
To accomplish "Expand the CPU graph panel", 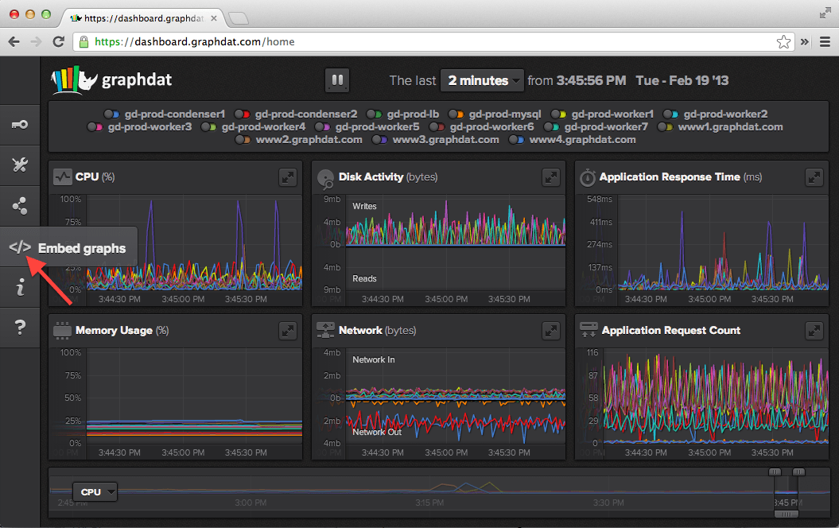I will coord(288,177).
